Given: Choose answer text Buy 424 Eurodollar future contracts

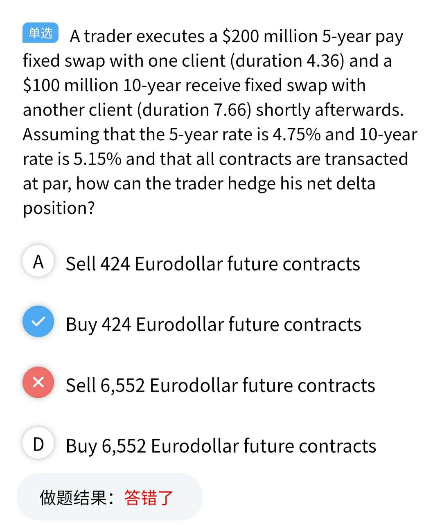Looking at the screenshot, I should [214, 324].
